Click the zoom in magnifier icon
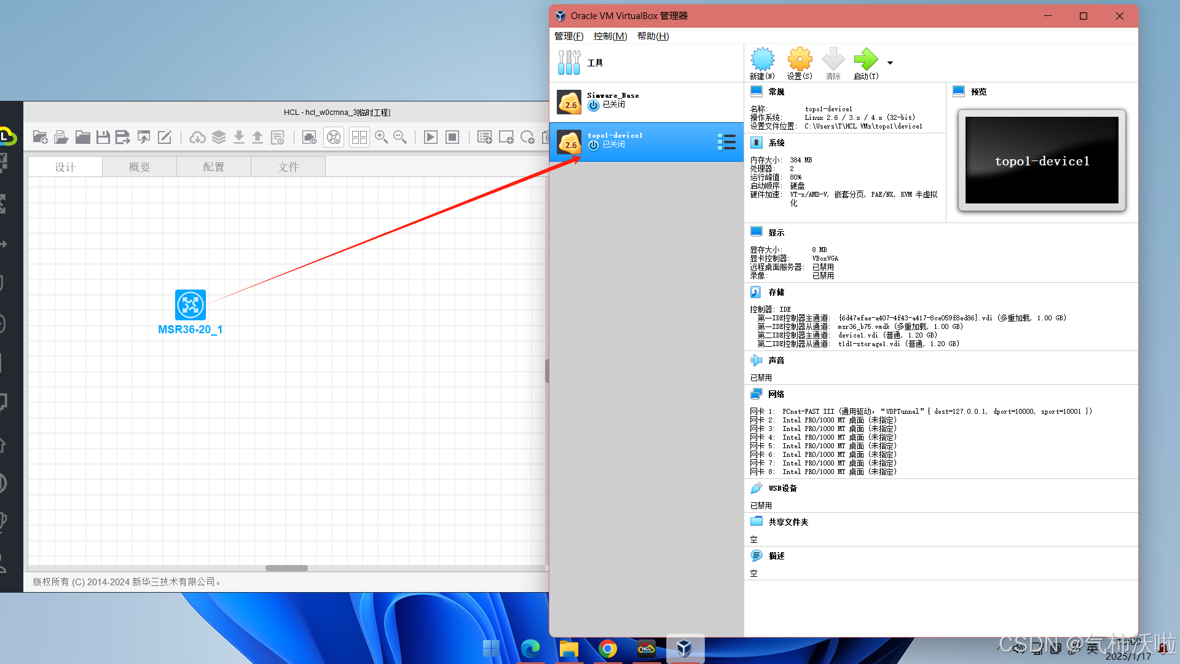This screenshot has height=664, width=1180. click(x=381, y=137)
